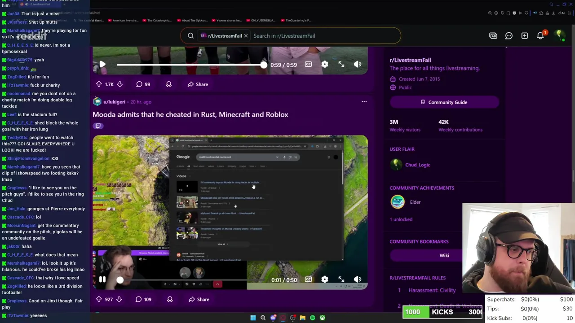Image resolution: width=575 pixels, height=323 pixels.
Task: Mute the top video volume
Action: click(358, 65)
